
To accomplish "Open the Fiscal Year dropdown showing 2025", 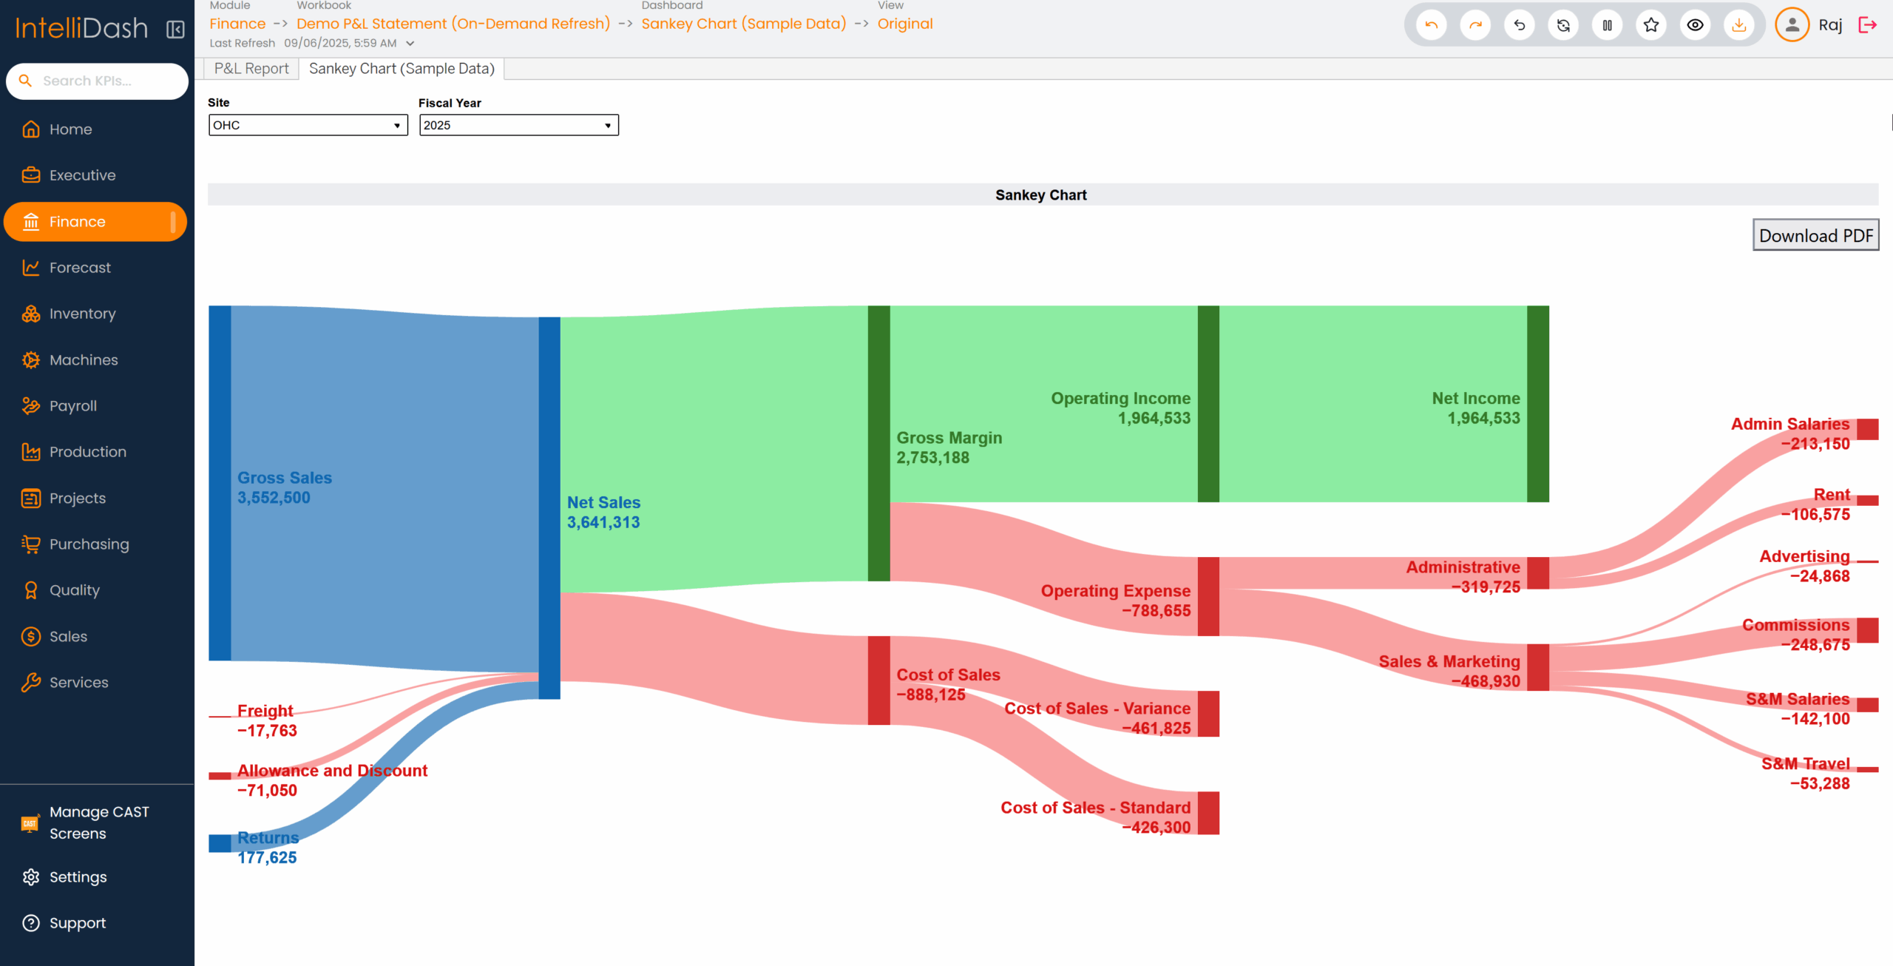I will (x=518, y=125).
